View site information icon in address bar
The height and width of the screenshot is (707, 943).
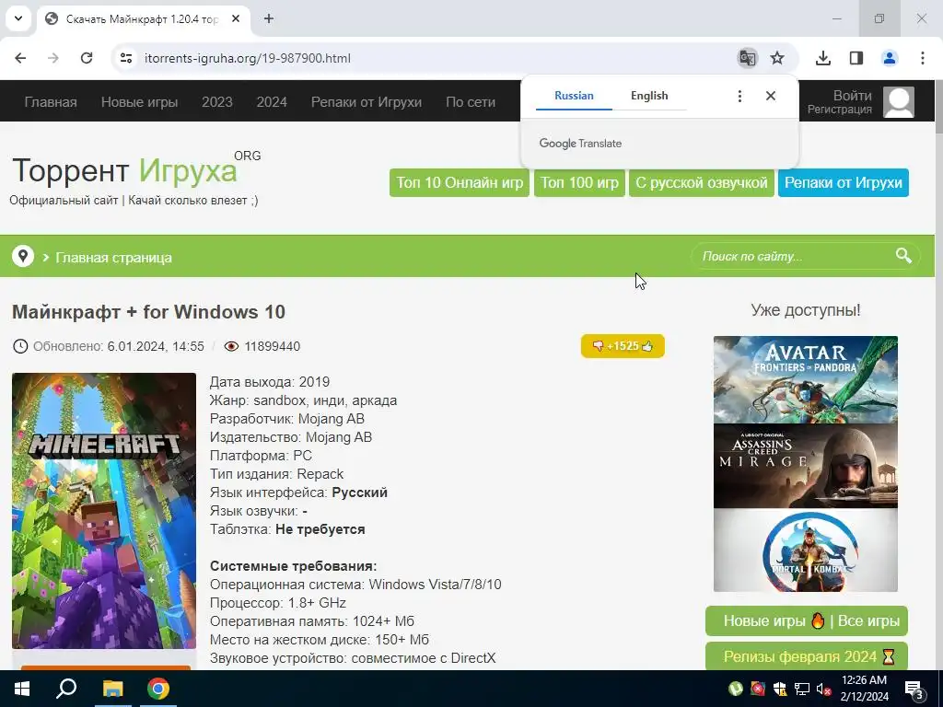[126, 58]
